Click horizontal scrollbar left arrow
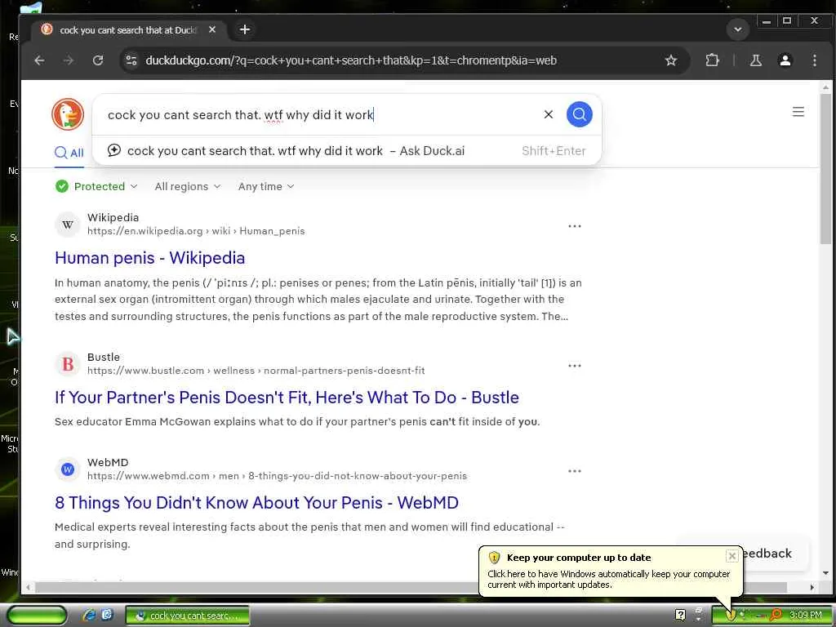 [29, 587]
